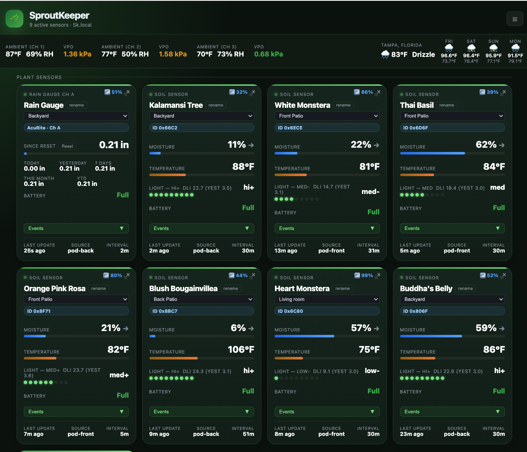Click the signal strength icon on White Monstera card

click(x=357, y=92)
